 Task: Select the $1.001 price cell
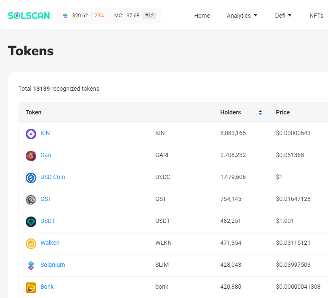pyautogui.click(x=285, y=221)
